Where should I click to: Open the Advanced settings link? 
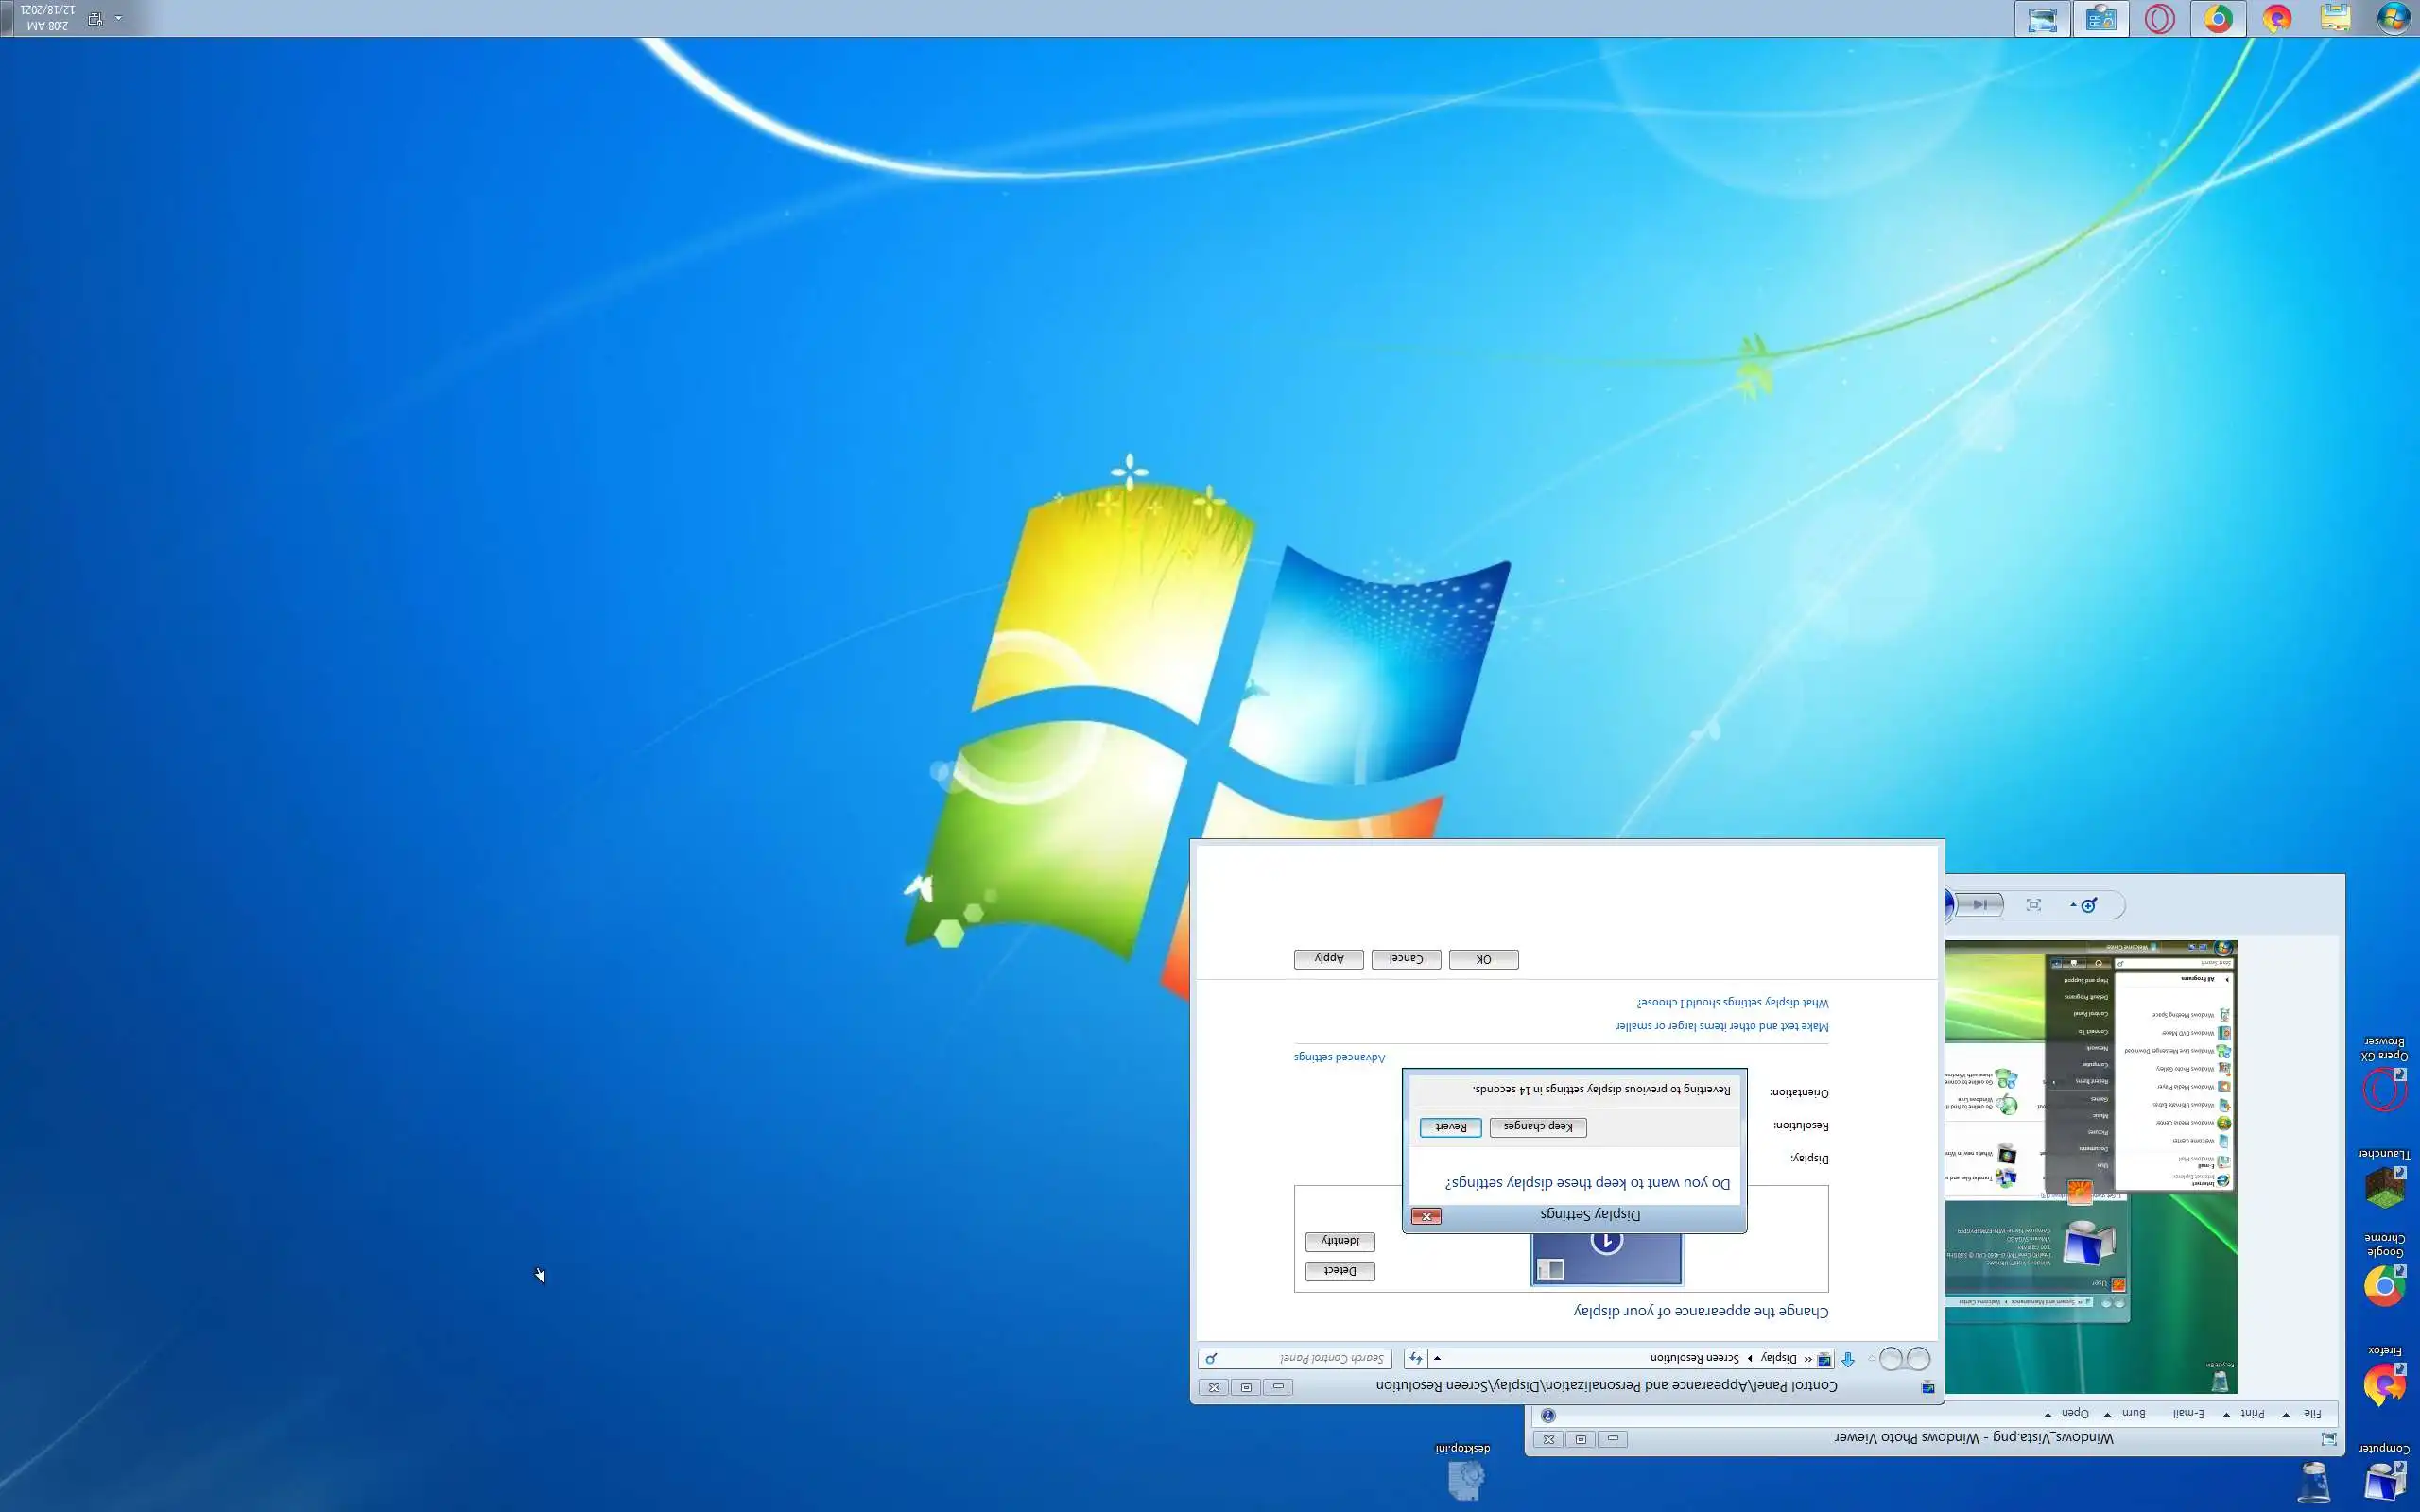[1339, 1057]
